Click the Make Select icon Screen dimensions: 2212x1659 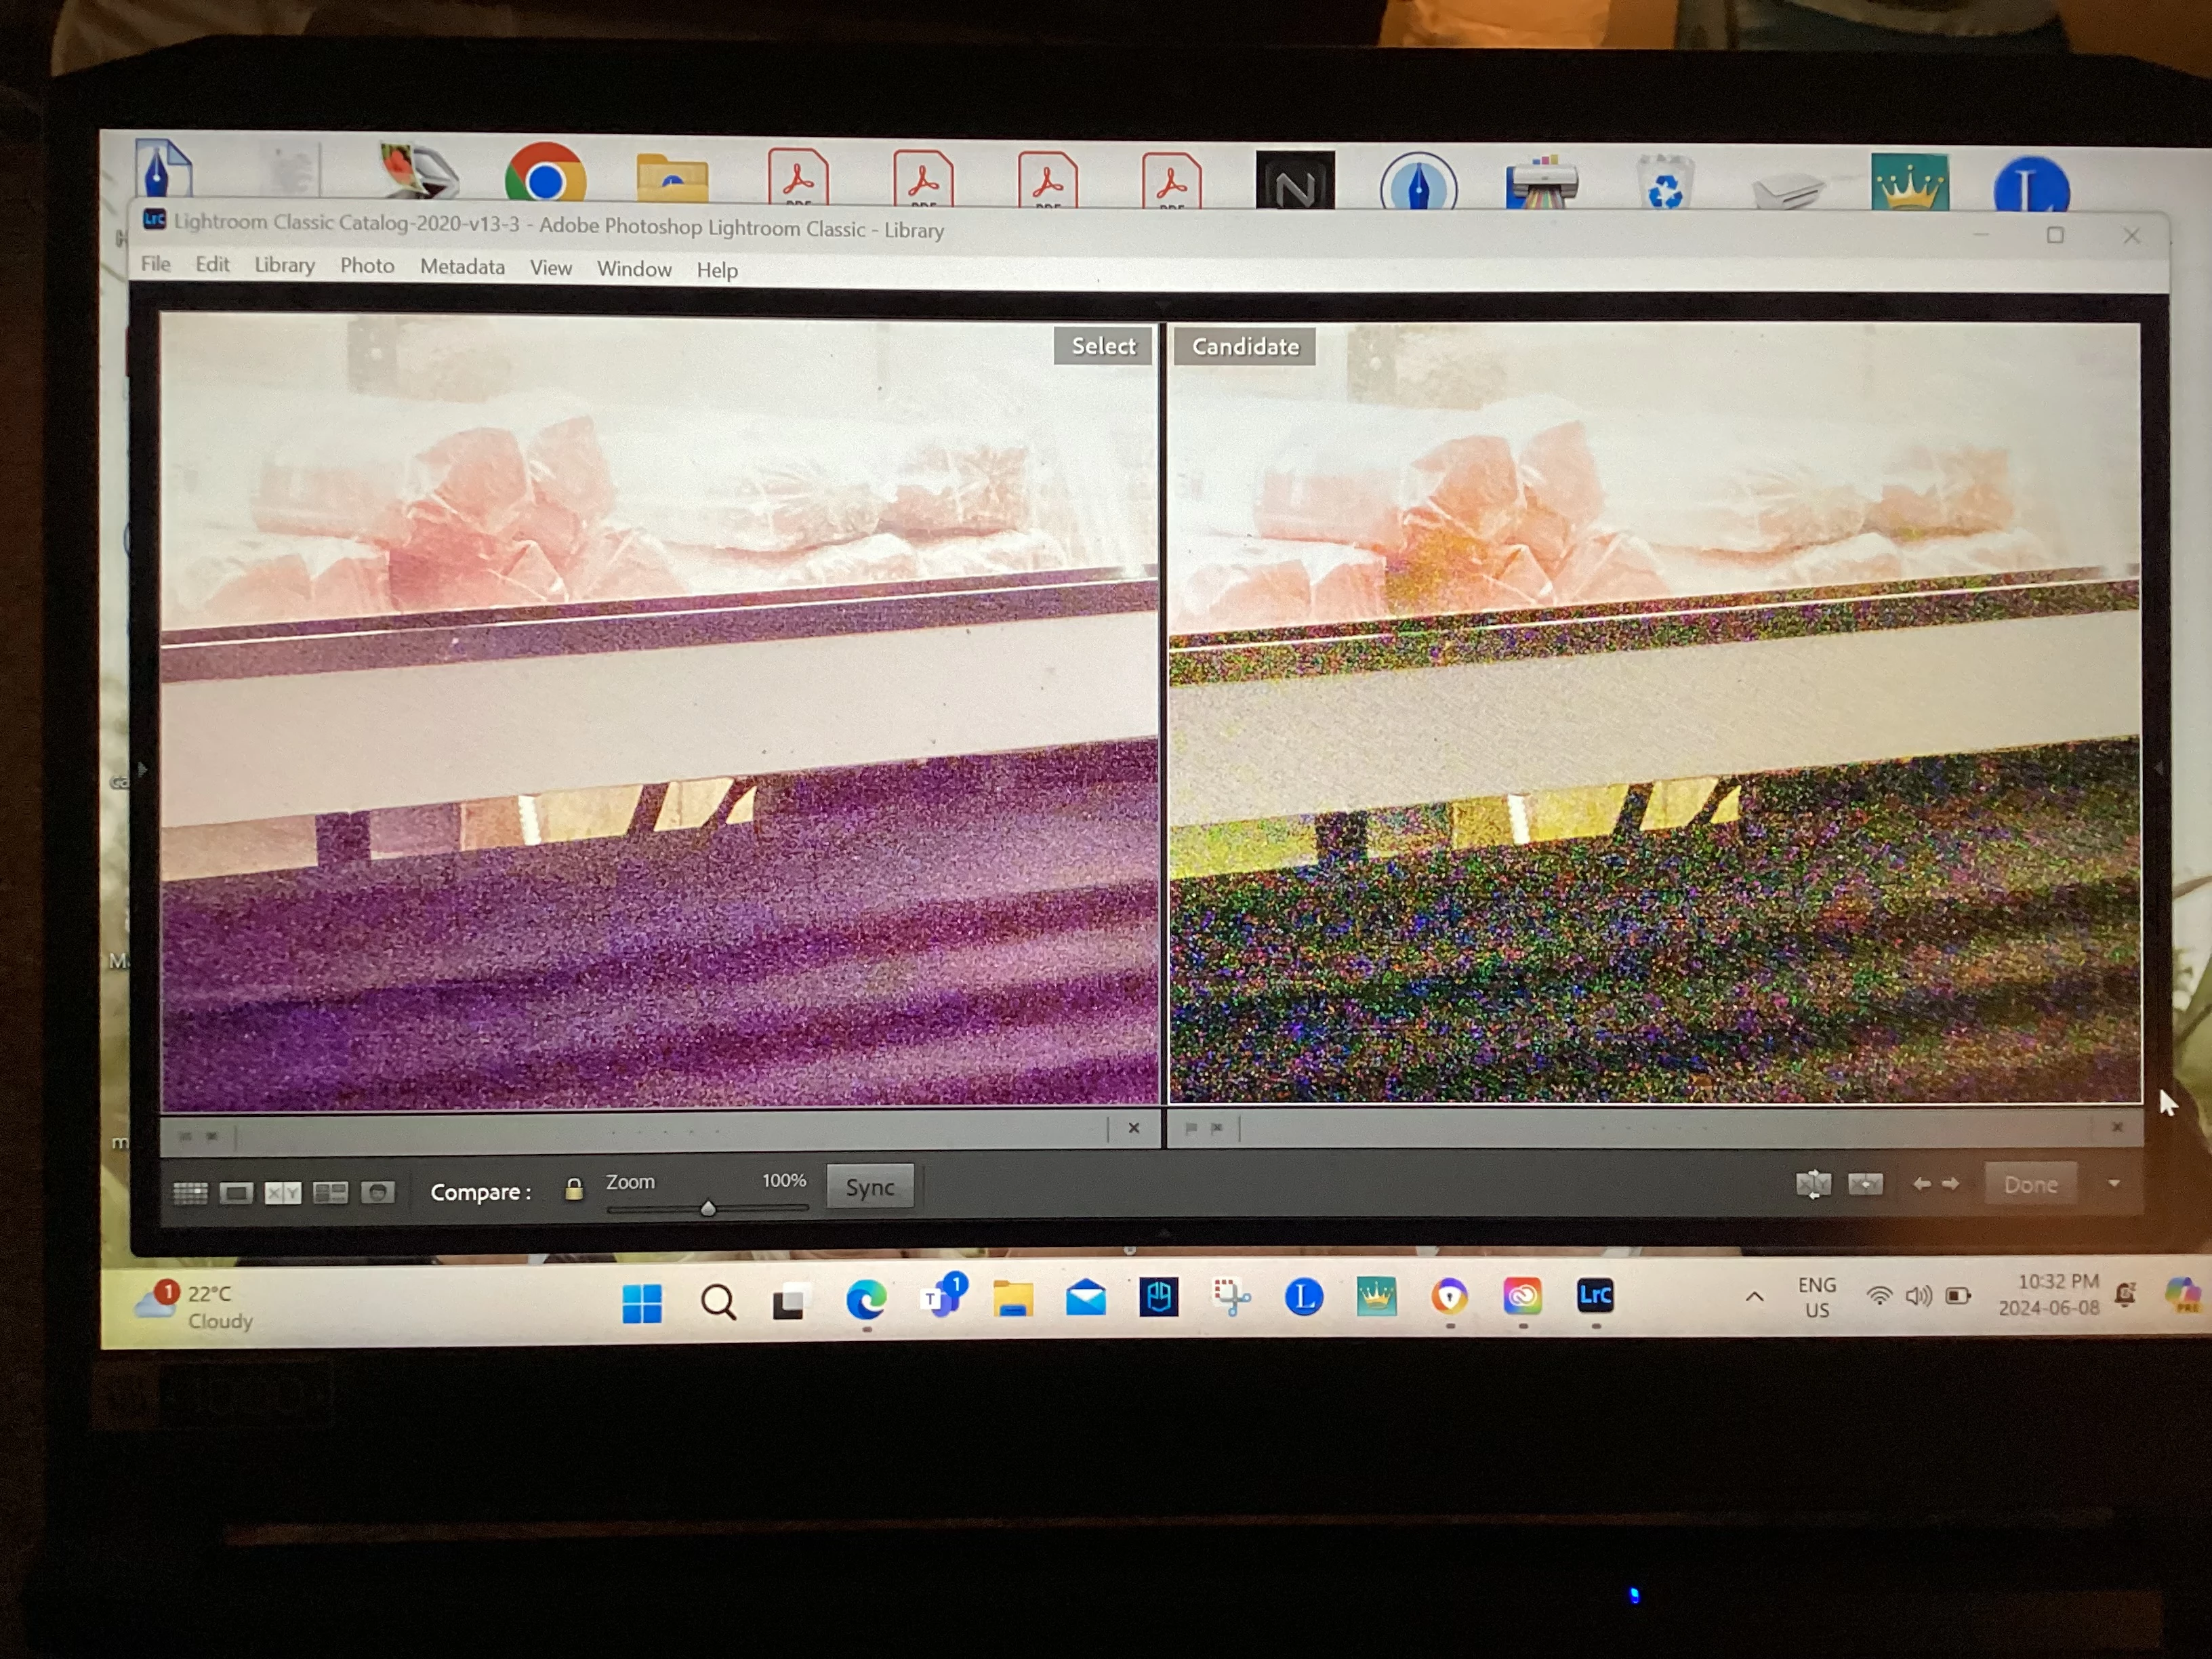click(1865, 1184)
